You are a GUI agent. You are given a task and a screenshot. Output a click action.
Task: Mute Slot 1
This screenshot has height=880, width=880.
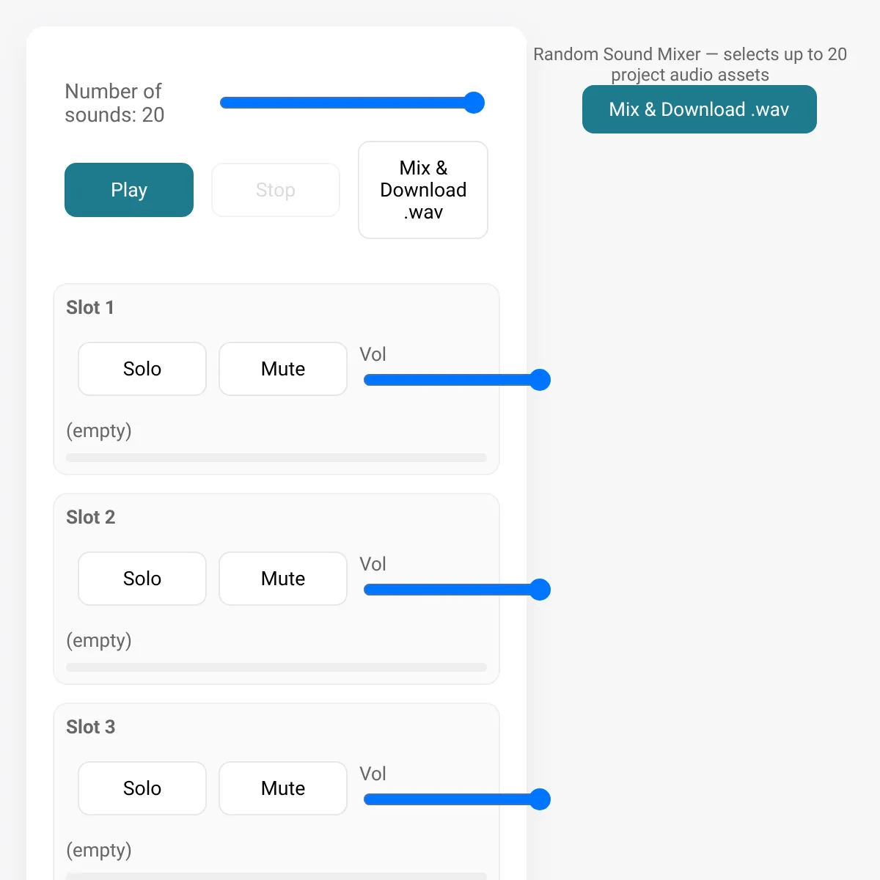[x=283, y=369]
